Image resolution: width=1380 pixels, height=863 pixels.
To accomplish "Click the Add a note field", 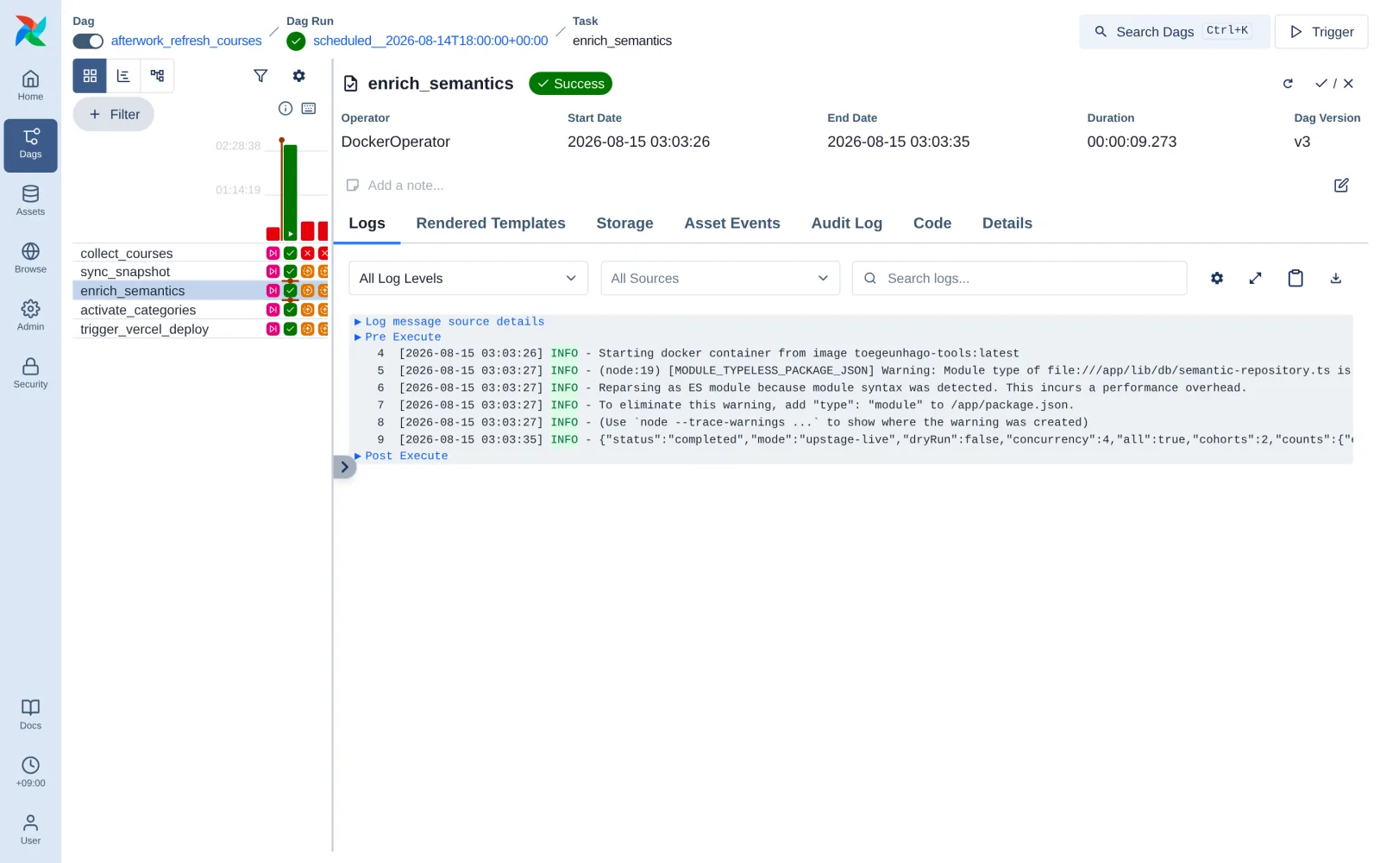I will tap(405, 186).
